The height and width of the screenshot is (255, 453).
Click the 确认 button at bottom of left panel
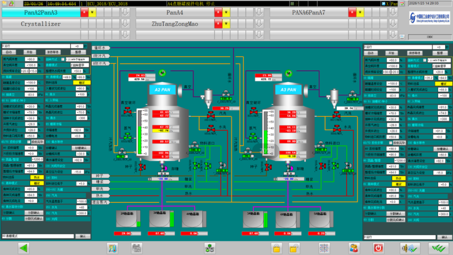(83, 236)
